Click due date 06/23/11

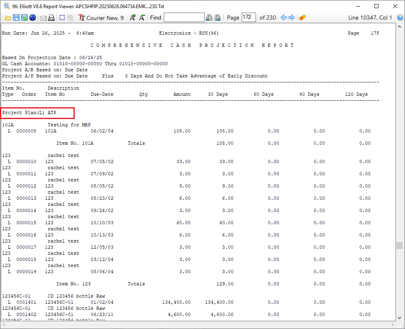click(x=102, y=315)
